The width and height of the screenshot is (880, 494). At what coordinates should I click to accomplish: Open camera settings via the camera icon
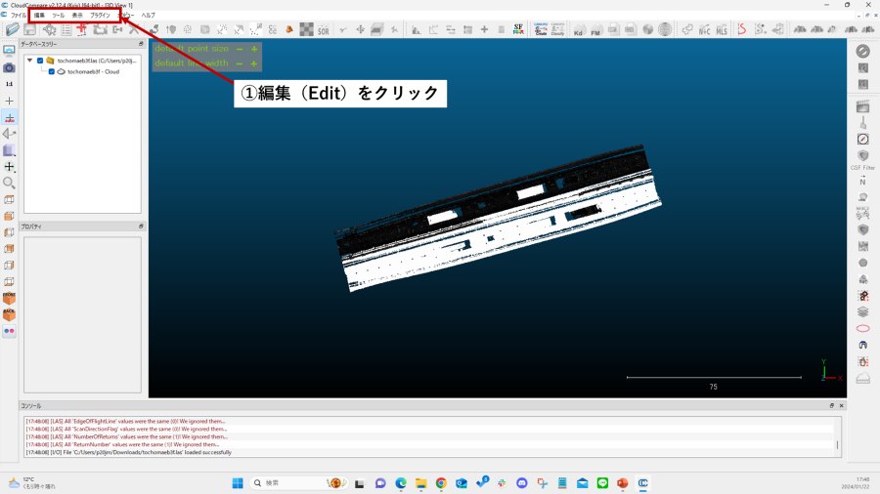[x=9, y=67]
